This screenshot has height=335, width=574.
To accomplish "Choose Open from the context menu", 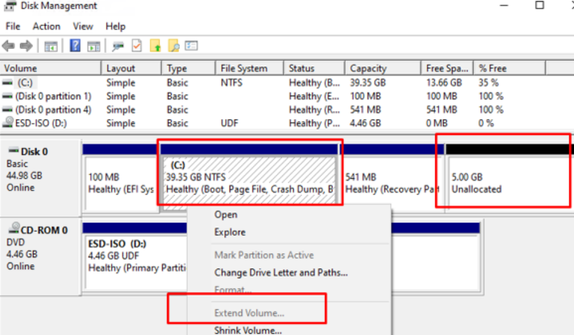I will [x=226, y=215].
